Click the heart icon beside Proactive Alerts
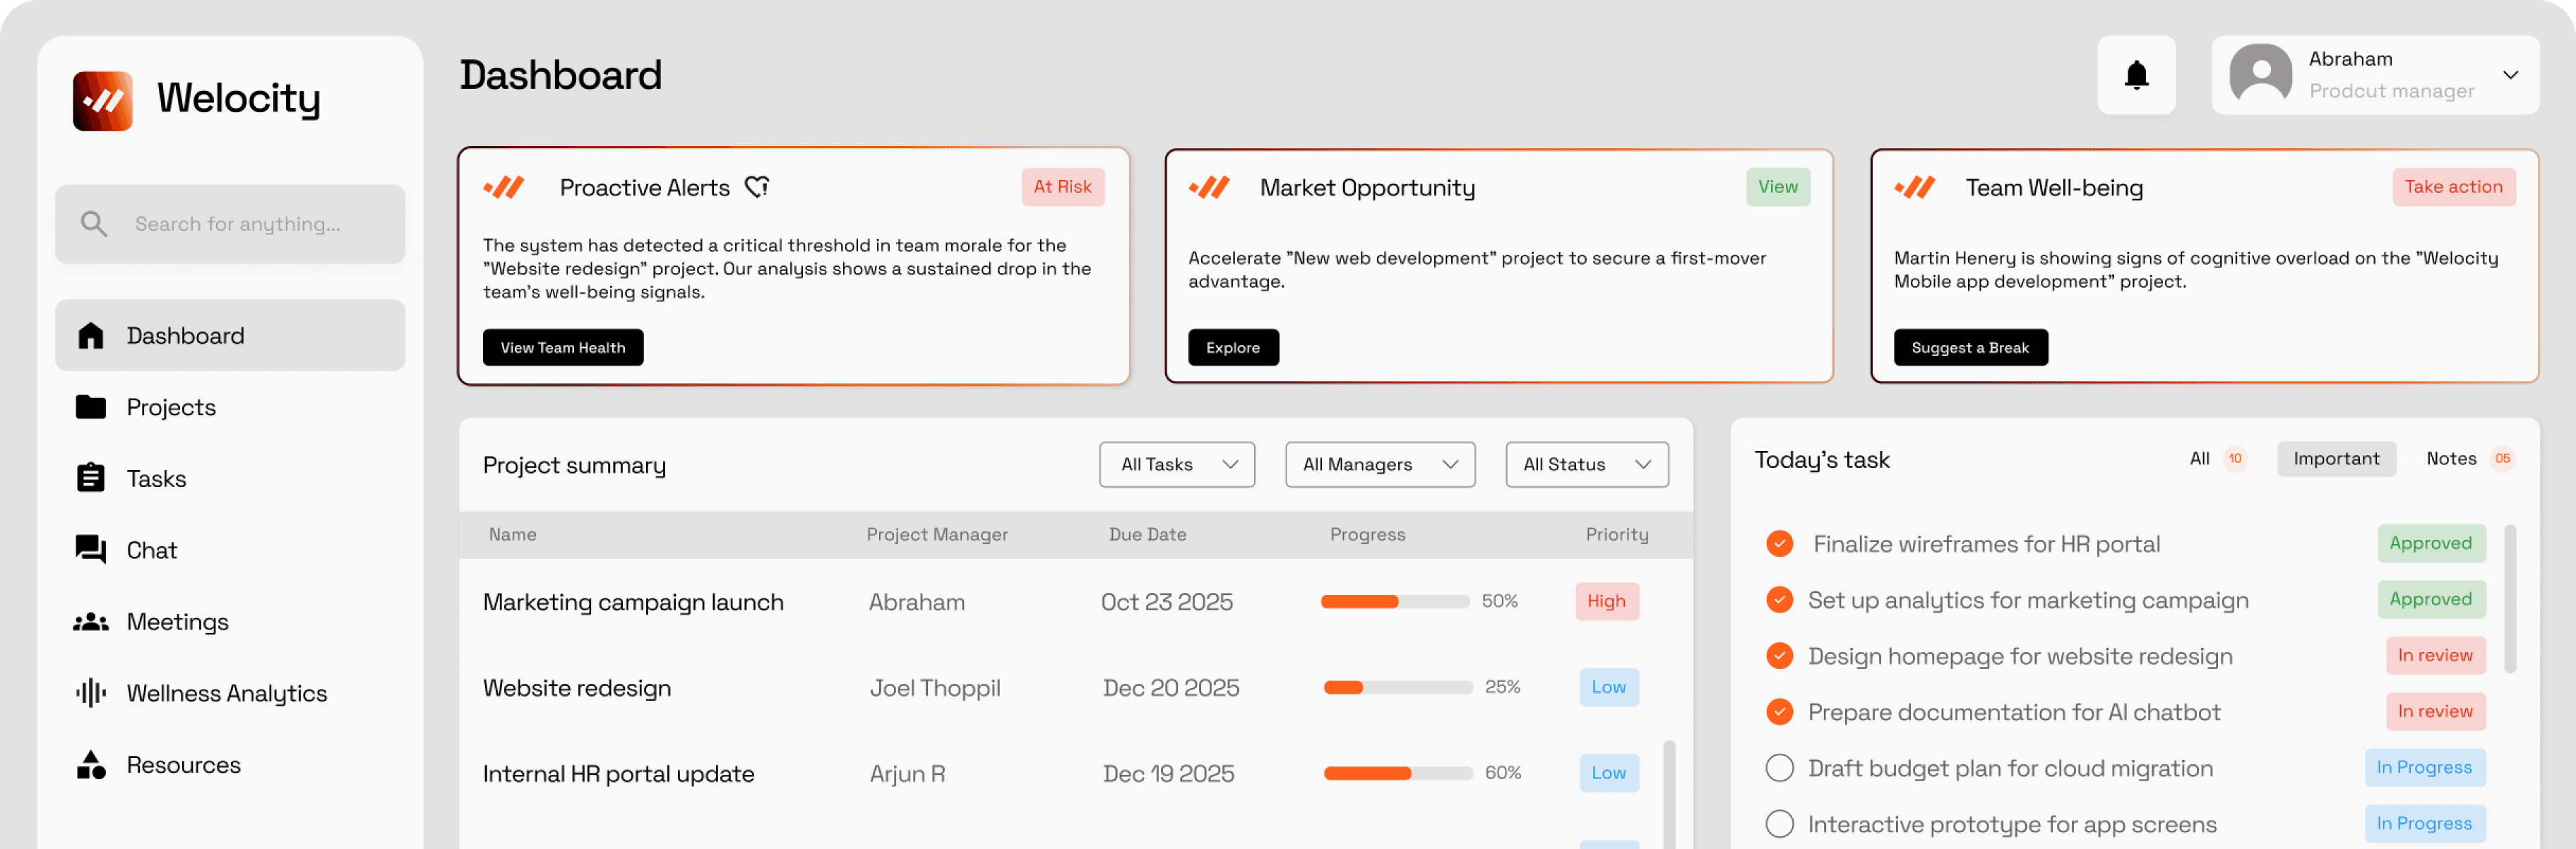The image size is (2576, 849). 757,187
